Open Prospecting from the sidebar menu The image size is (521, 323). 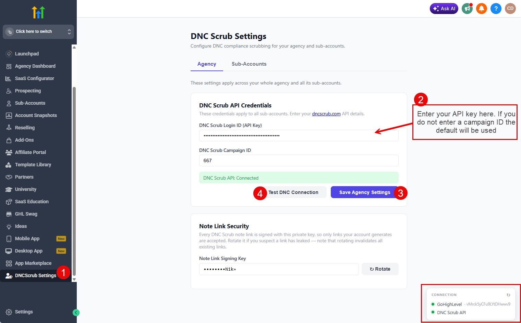(28, 91)
